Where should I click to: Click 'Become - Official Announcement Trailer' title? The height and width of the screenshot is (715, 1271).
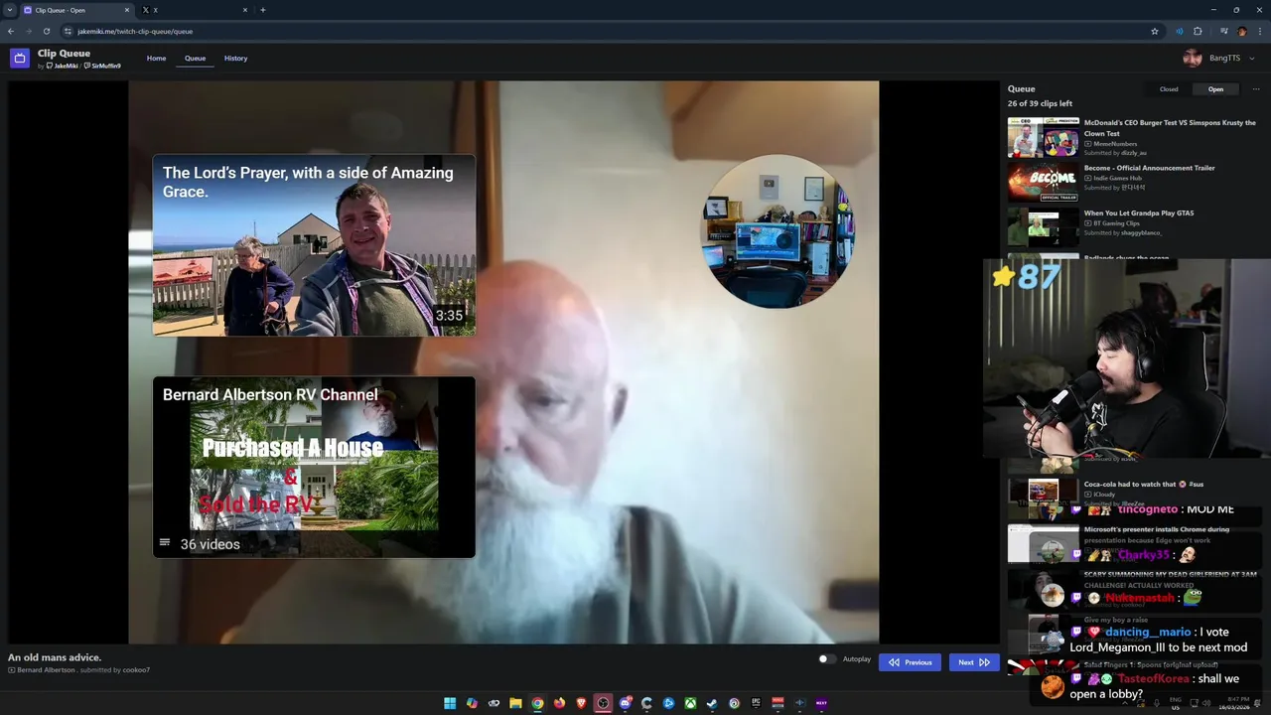pyautogui.click(x=1149, y=168)
